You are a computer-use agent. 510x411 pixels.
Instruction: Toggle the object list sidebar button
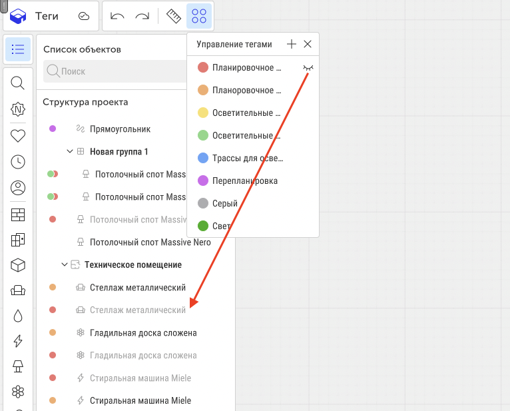(18, 49)
